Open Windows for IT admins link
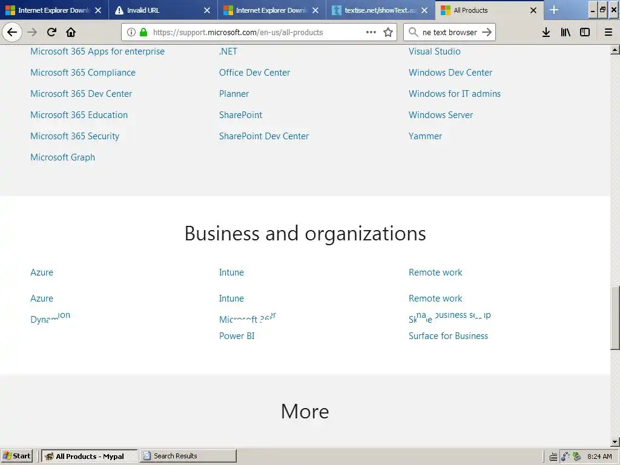 [x=455, y=94]
